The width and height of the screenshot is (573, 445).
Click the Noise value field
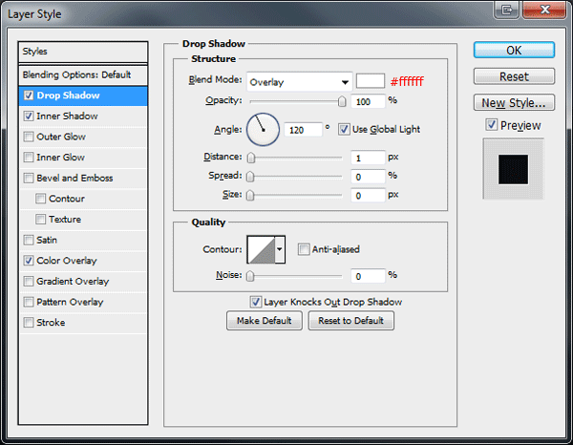click(368, 276)
